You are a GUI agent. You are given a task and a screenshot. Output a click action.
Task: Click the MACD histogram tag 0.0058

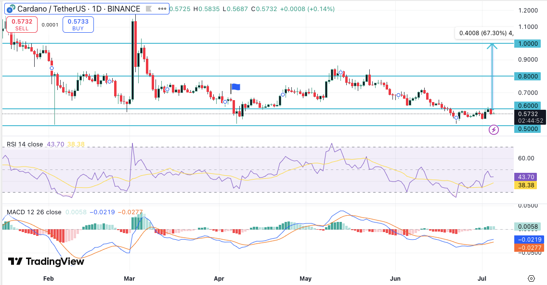[527, 227]
